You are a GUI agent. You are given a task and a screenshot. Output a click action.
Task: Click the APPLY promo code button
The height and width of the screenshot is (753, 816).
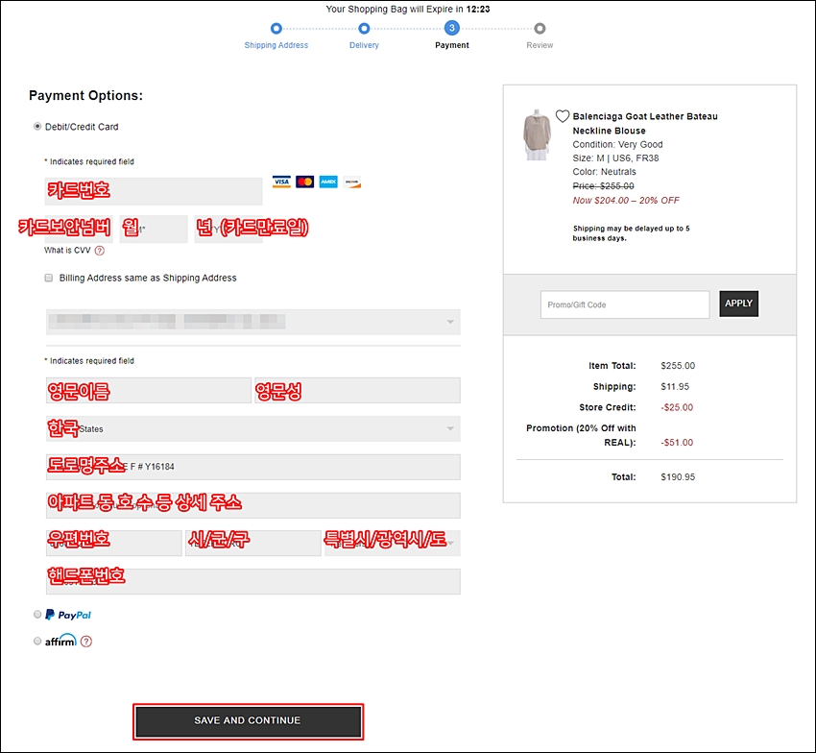coord(739,304)
